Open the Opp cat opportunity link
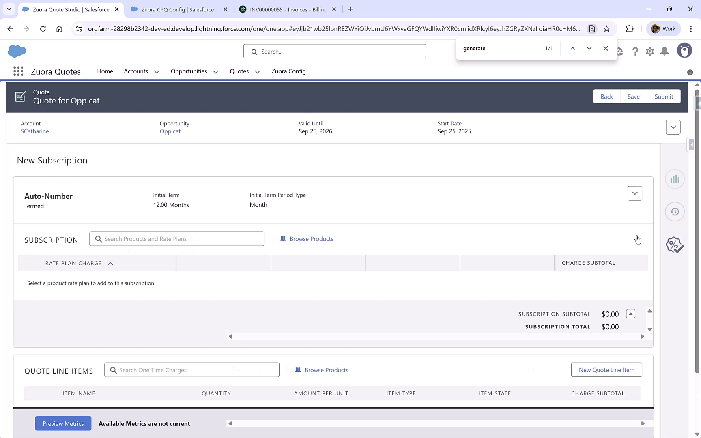Image resolution: width=701 pixels, height=438 pixels. pos(170,131)
